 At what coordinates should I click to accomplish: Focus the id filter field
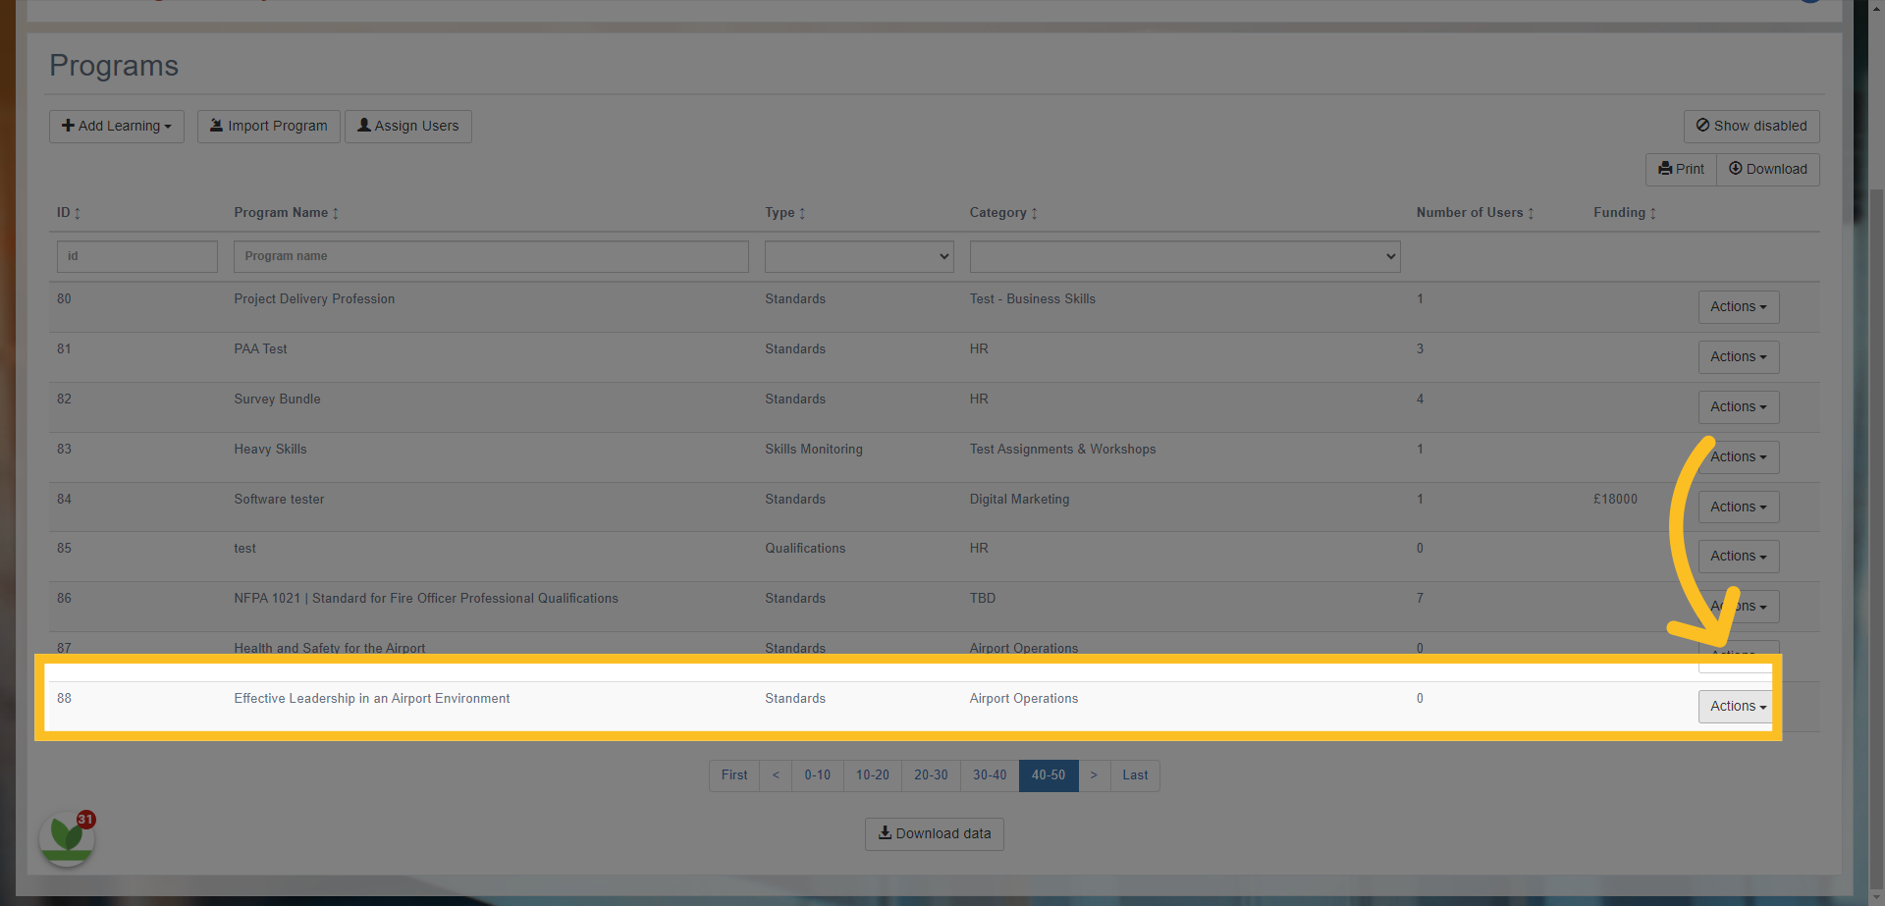point(137,256)
